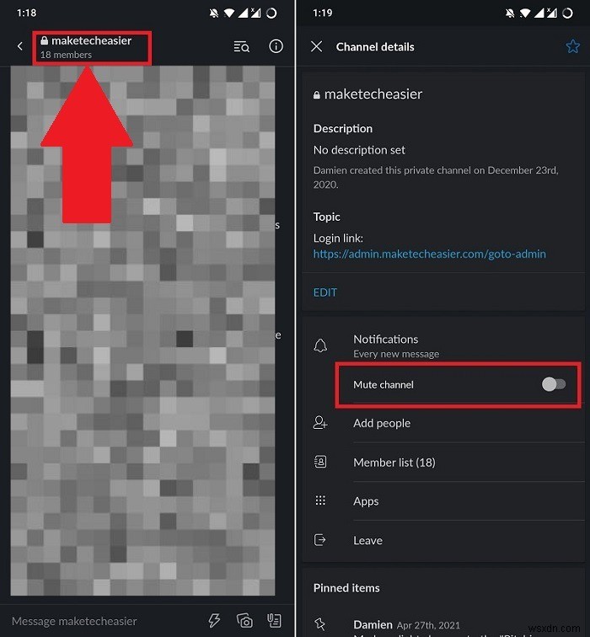The image size is (590, 637).
Task: Tap the Topic heading
Action: [x=327, y=217]
